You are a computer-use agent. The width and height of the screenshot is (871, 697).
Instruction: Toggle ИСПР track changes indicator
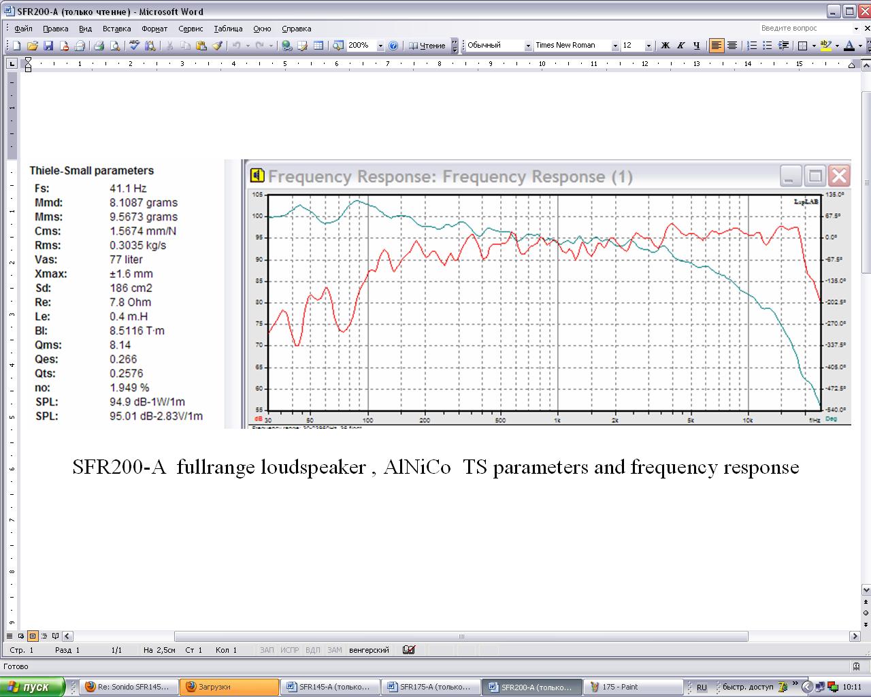pos(290,650)
